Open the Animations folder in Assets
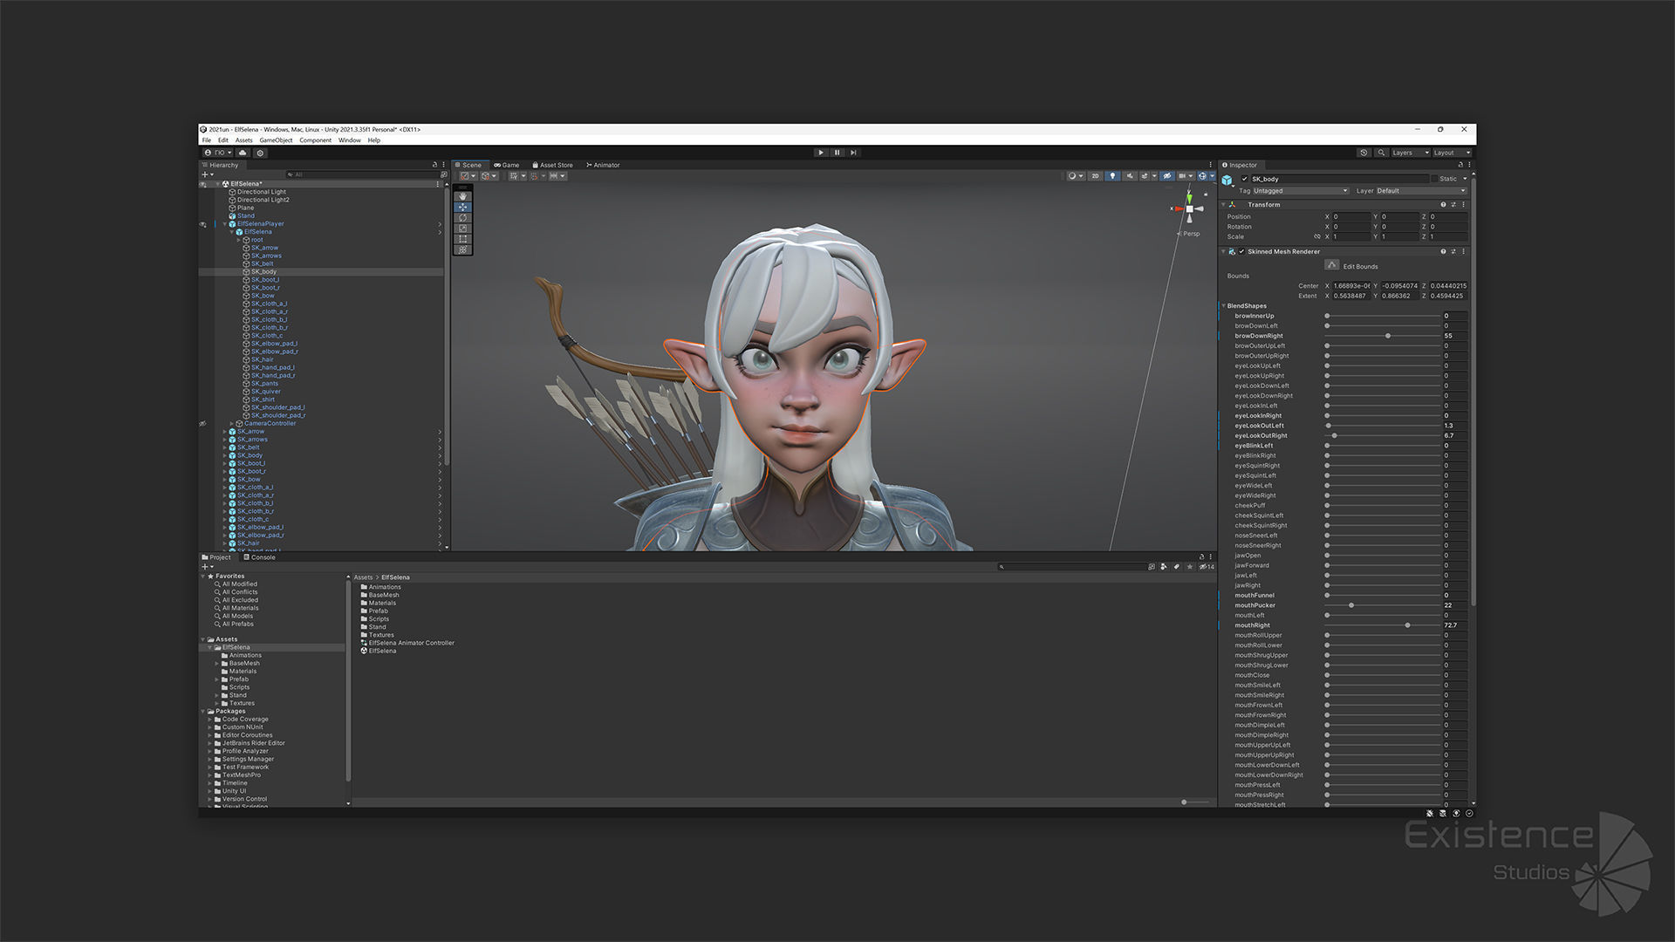The height and width of the screenshot is (942, 1675). click(x=384, y=587)
